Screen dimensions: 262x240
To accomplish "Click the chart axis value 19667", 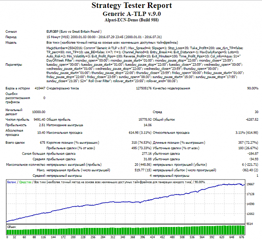I will click(x=250, y=184).
